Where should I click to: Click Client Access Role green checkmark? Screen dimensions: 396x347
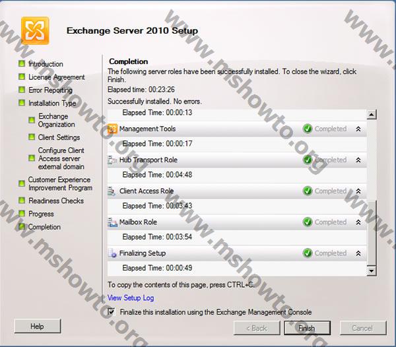pos(308,191)
